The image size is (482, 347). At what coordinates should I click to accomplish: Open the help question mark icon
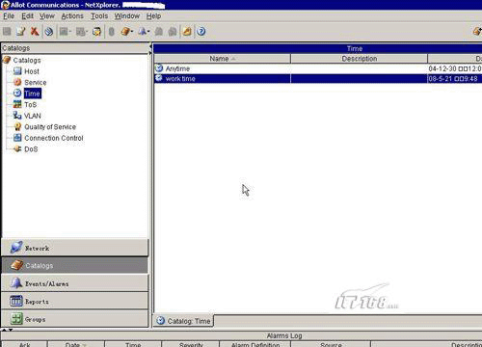(x=201, y=31)
